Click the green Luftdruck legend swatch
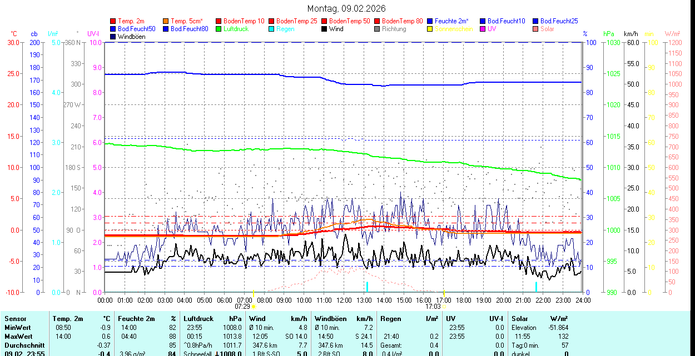Viewport: 695px width, 356px height. click(219, 29)
